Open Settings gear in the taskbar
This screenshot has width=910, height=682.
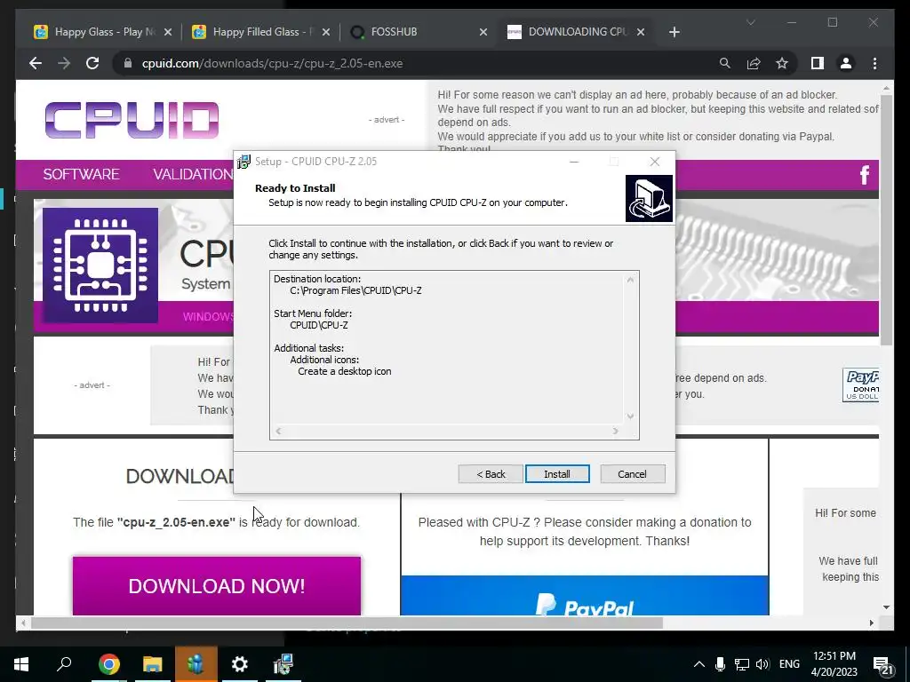coord(240,664)
